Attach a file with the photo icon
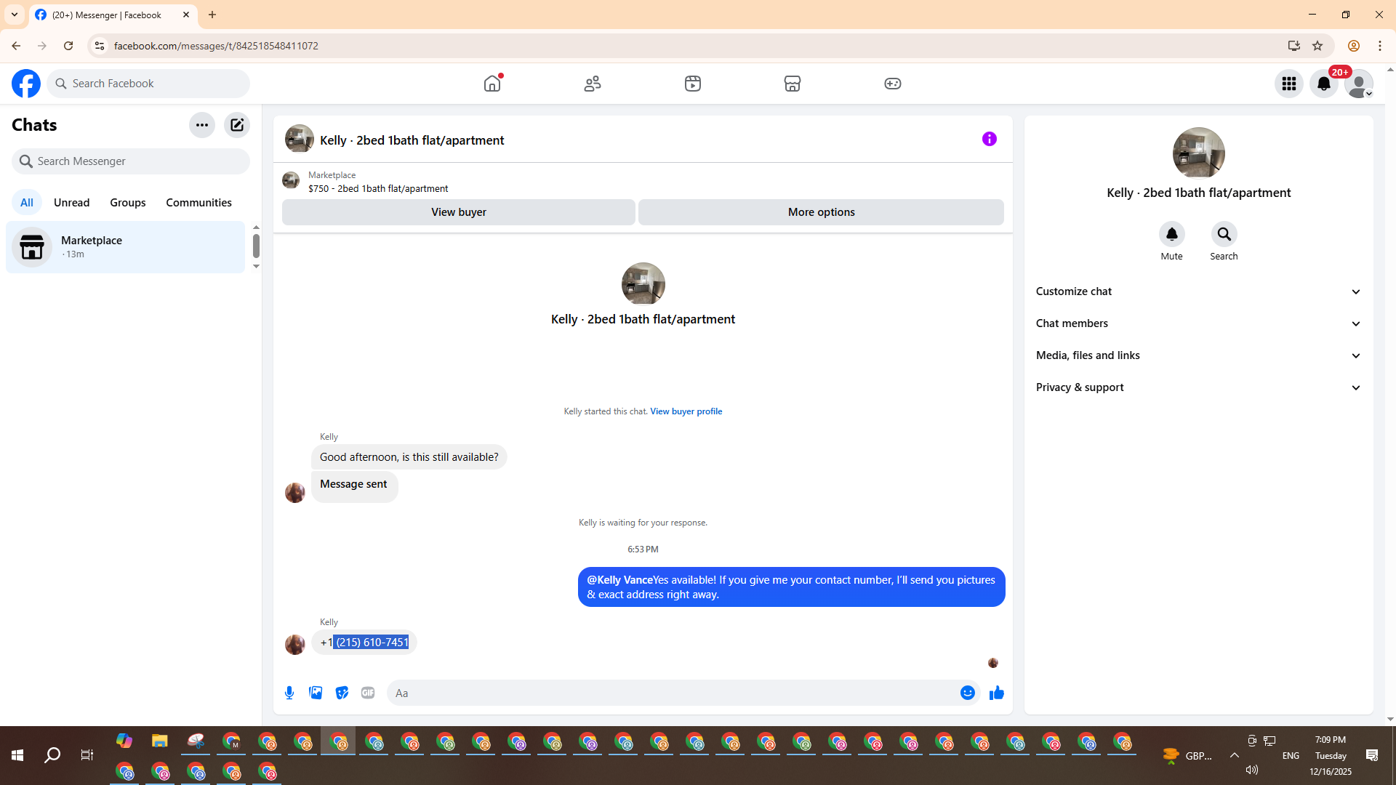The image size is (1396, 785). 316,693
